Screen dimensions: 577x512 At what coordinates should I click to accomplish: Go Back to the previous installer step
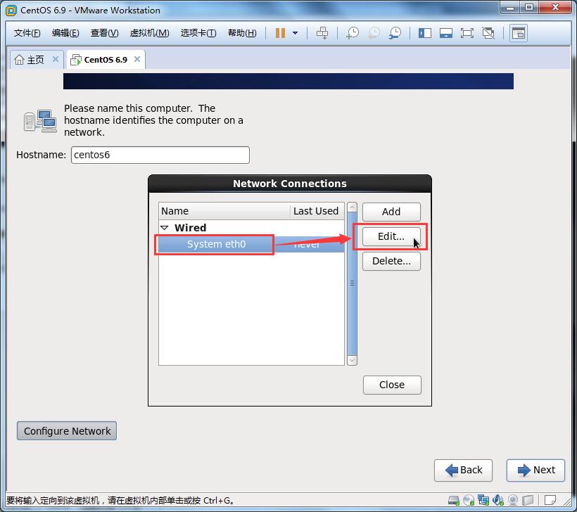tap(463, 470)
